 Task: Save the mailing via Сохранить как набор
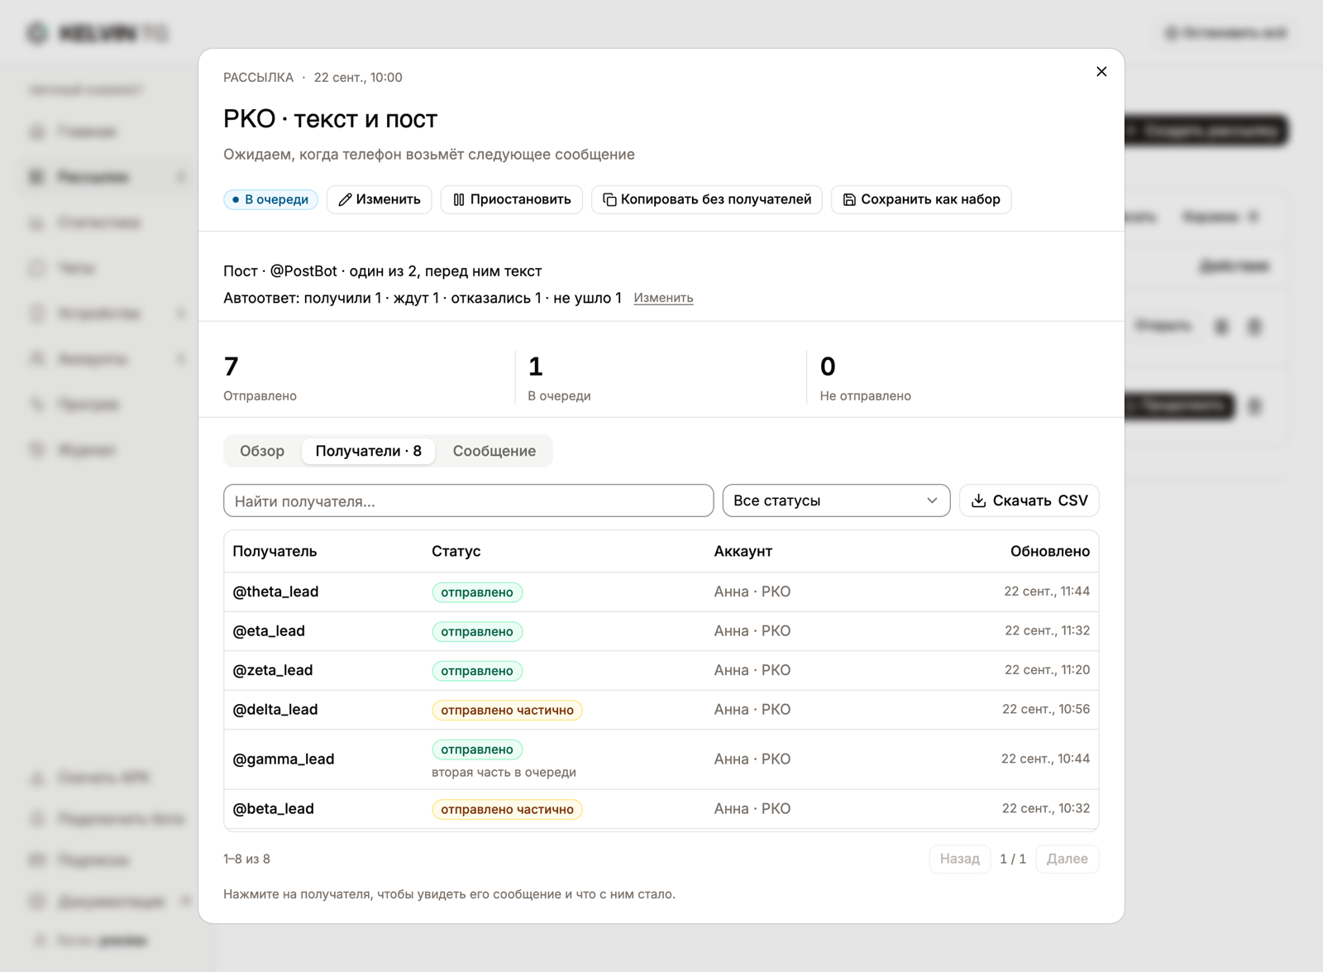coord(921,199)
